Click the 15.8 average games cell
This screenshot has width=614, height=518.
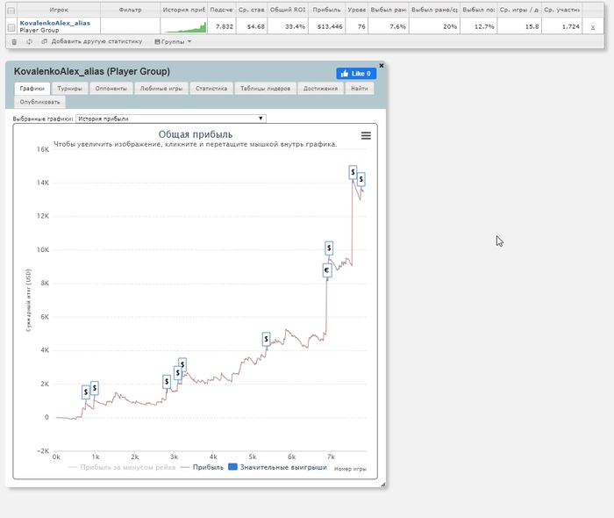point(519,26)
